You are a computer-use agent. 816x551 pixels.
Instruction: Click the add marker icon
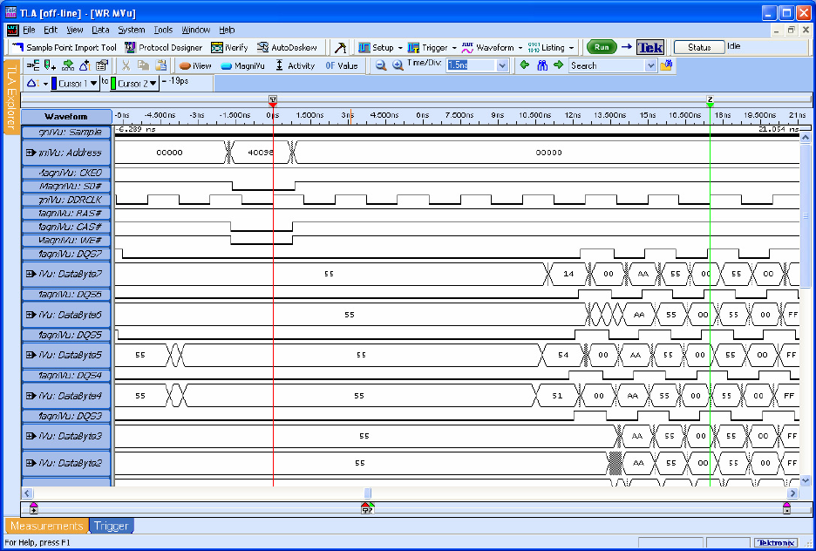click(x=50, y=65)
